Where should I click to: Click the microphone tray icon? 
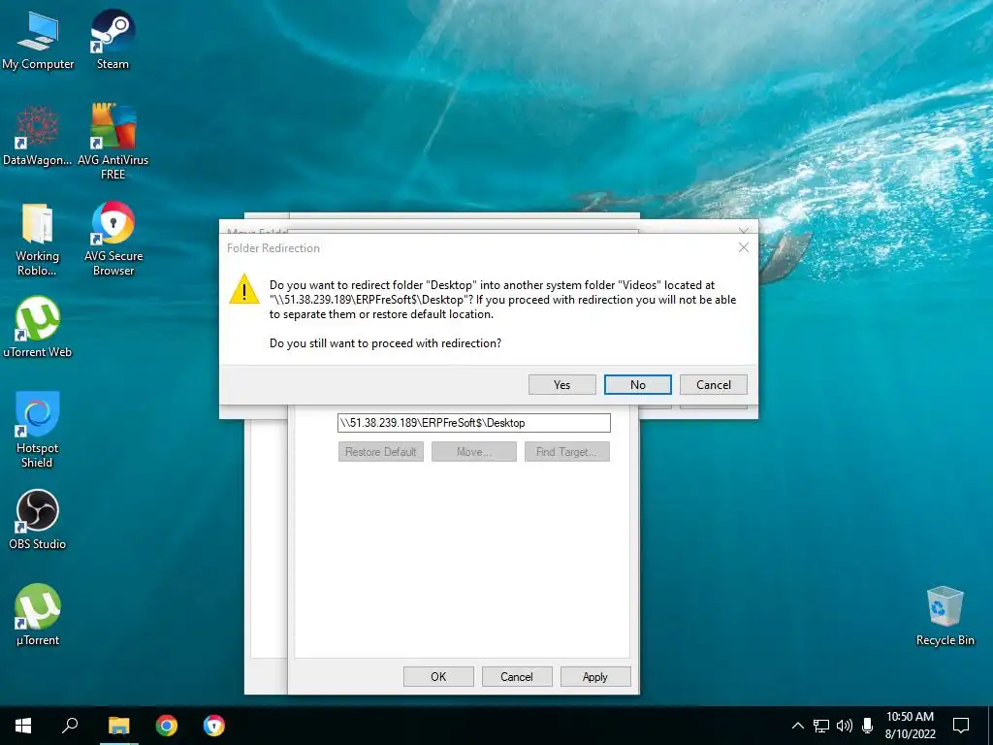point(868,726)
